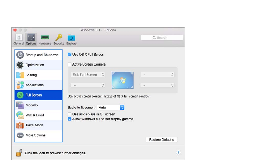Image resolution: width=279 pixels, height=160 pixels.
Task: Uncheck Allow Windows 8.1 to set display gamma
Action: 70,119
